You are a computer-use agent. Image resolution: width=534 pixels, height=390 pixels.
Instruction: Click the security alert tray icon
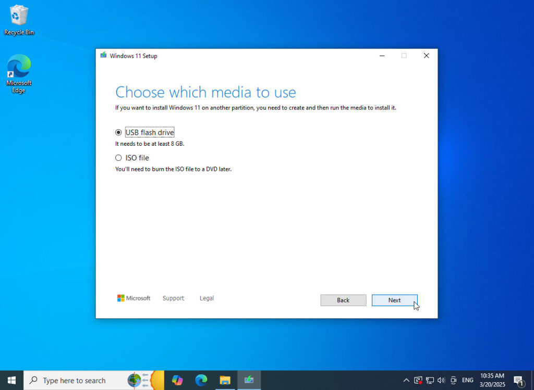point(418,380)
